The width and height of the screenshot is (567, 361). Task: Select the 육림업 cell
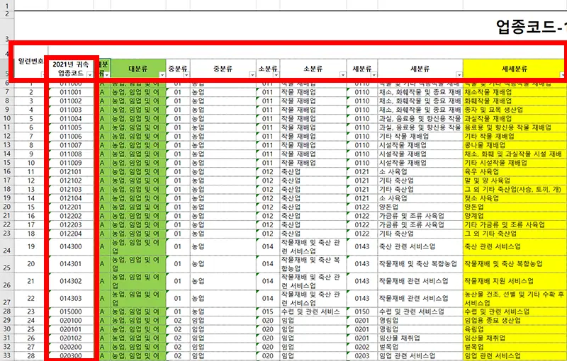pyautogui.click(x=515, y=330)
